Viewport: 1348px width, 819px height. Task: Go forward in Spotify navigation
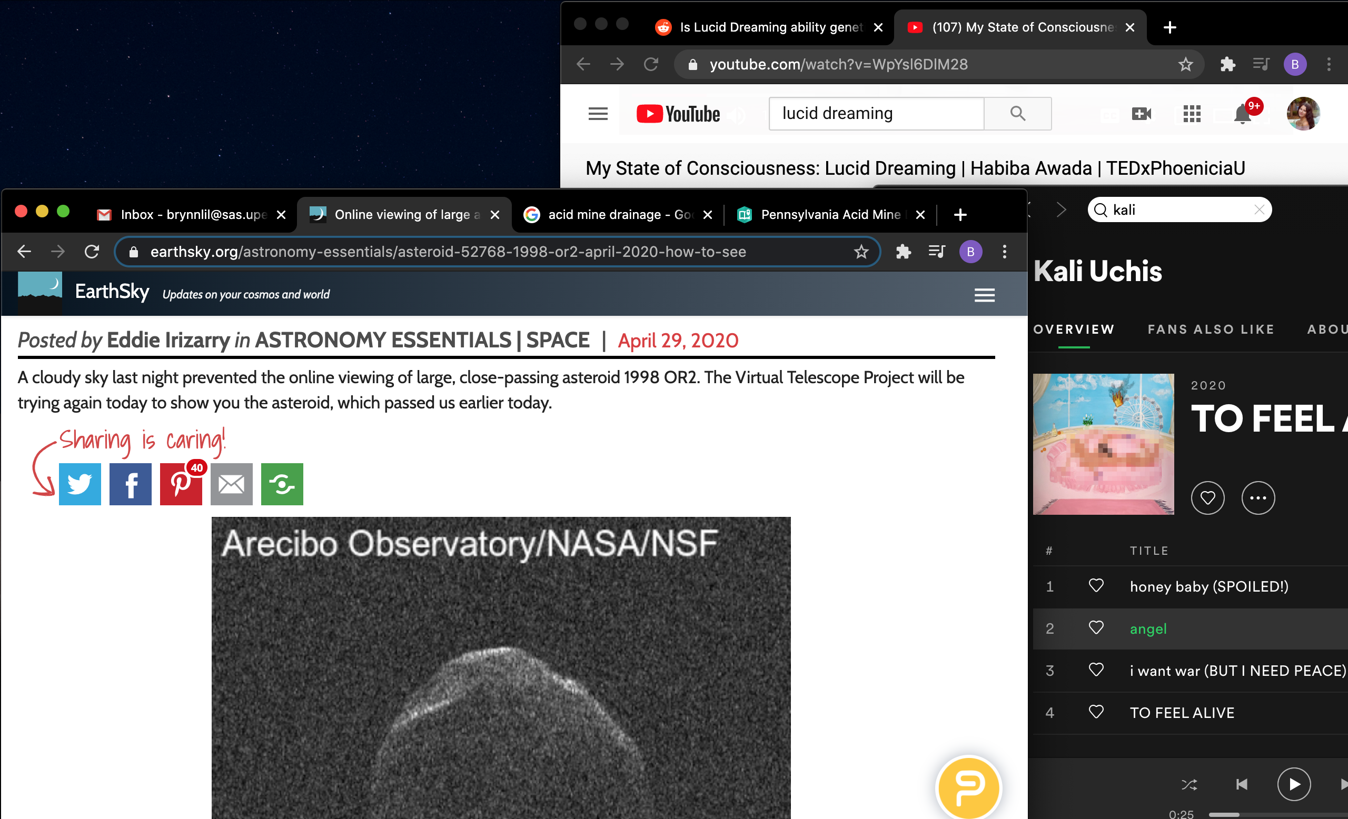pyautogui.click(x=1061, y=209)
